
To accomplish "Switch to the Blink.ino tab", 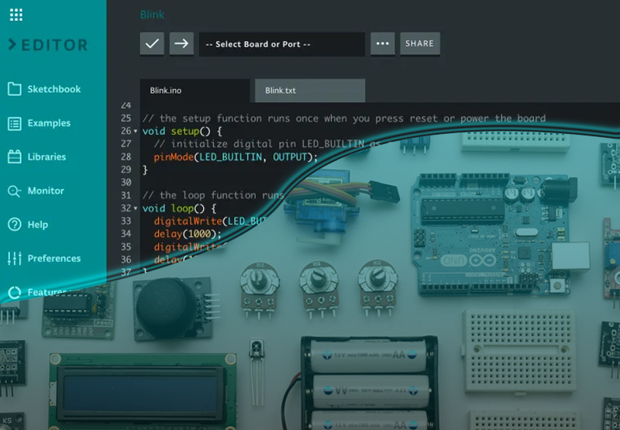I will [195, 91].
